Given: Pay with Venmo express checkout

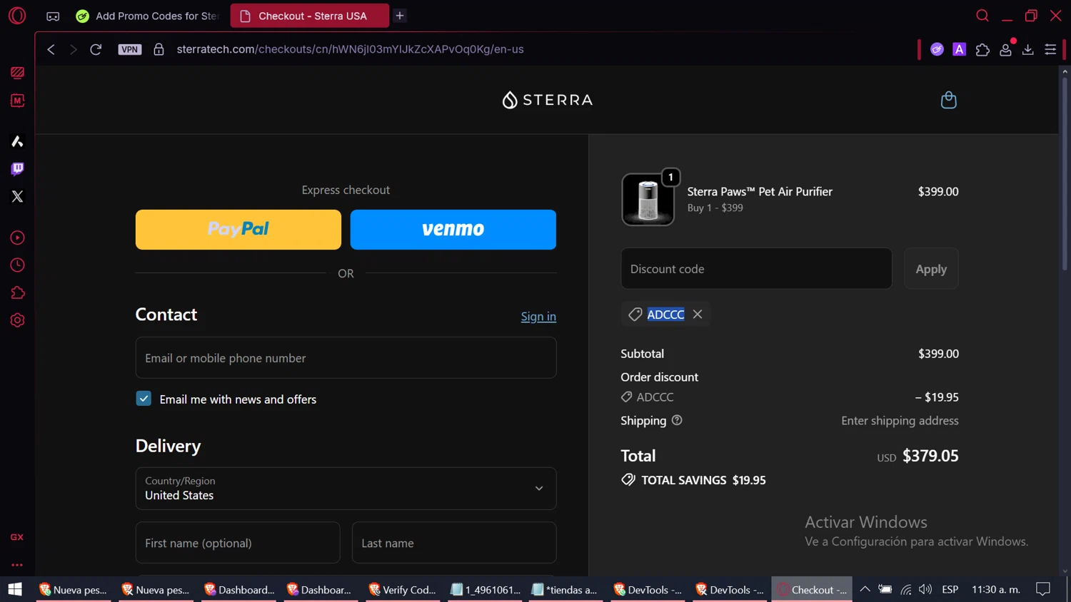Looking at the screenshot, I should point(453,230).
